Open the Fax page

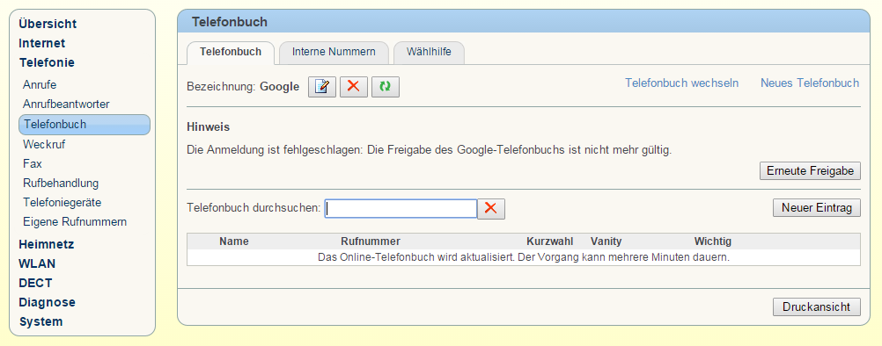[x=33, y=163]
